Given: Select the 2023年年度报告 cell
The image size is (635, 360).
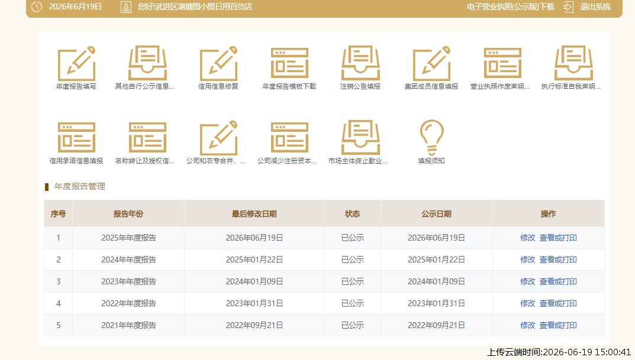Looking at the screenshot, I should (x=128, y=281).
